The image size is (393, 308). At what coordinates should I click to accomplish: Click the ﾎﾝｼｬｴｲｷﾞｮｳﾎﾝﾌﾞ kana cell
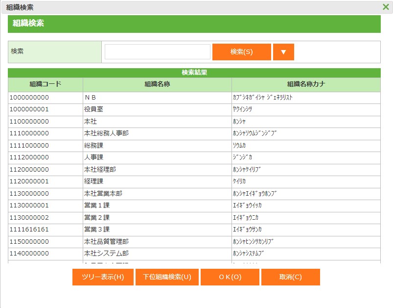[306, 194]
